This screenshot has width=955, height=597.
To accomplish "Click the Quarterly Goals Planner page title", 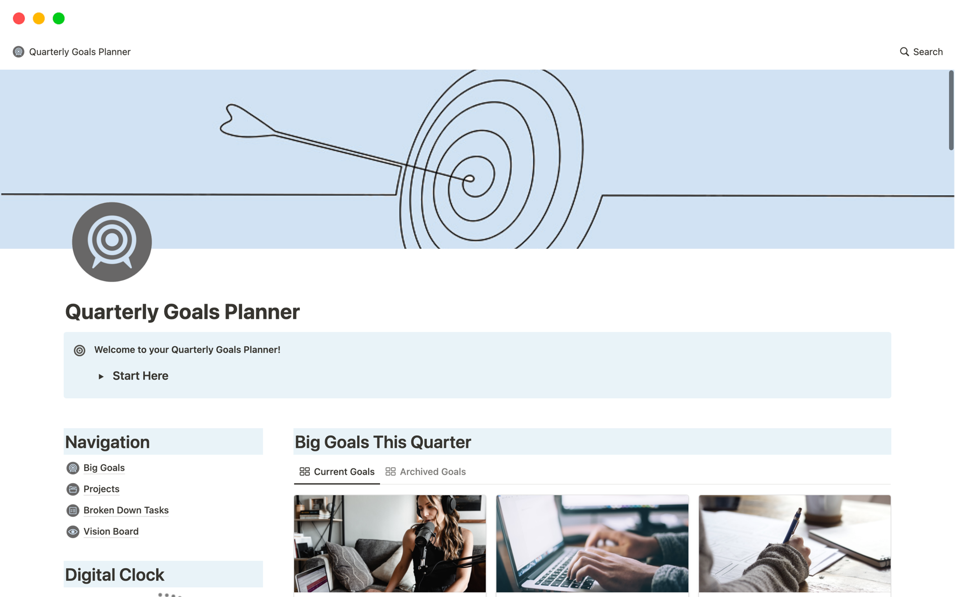I will point(182,311).
